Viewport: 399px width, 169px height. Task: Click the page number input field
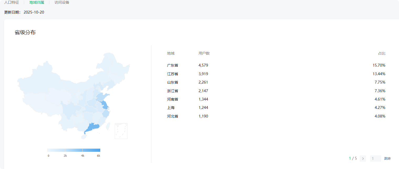point(376,159)
